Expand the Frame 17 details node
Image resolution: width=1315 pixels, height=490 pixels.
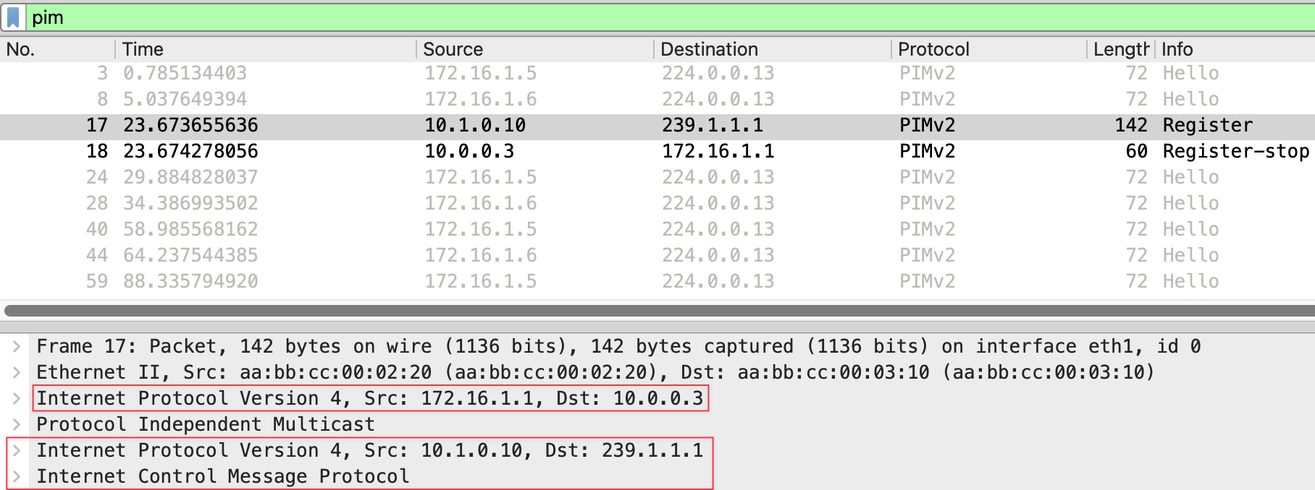tap(16, 347)
